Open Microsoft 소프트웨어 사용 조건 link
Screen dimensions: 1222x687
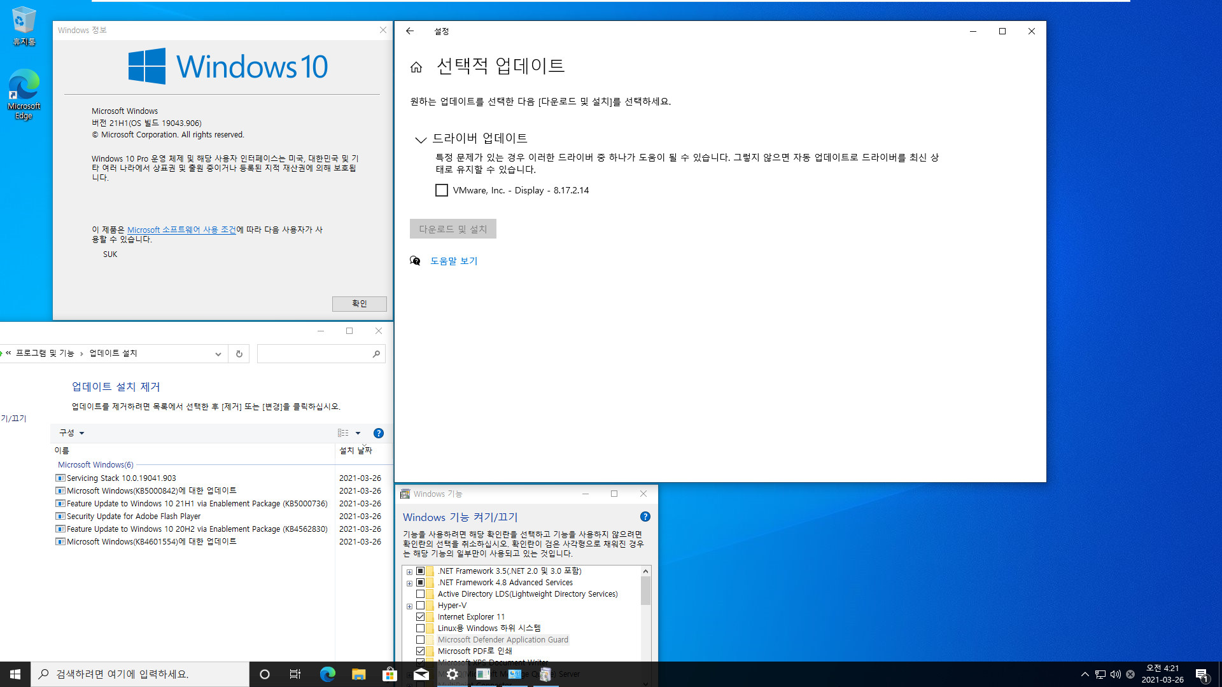click(x=181, y=230)
